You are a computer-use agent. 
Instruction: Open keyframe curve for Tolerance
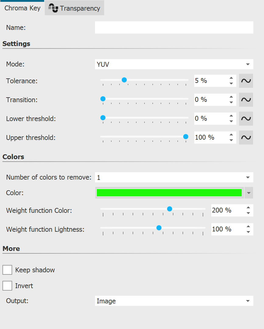[246, 80]
